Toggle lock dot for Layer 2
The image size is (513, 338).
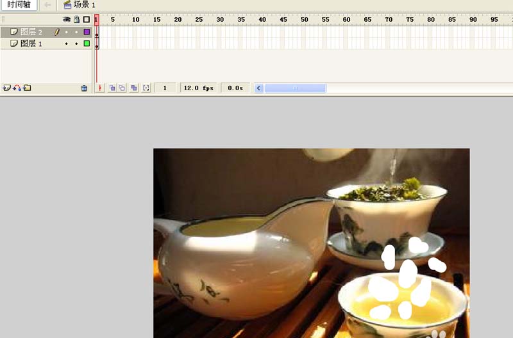76,32
